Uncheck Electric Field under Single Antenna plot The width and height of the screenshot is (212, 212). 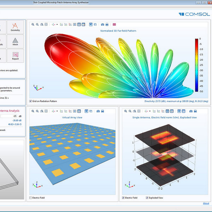coord(123,198)
